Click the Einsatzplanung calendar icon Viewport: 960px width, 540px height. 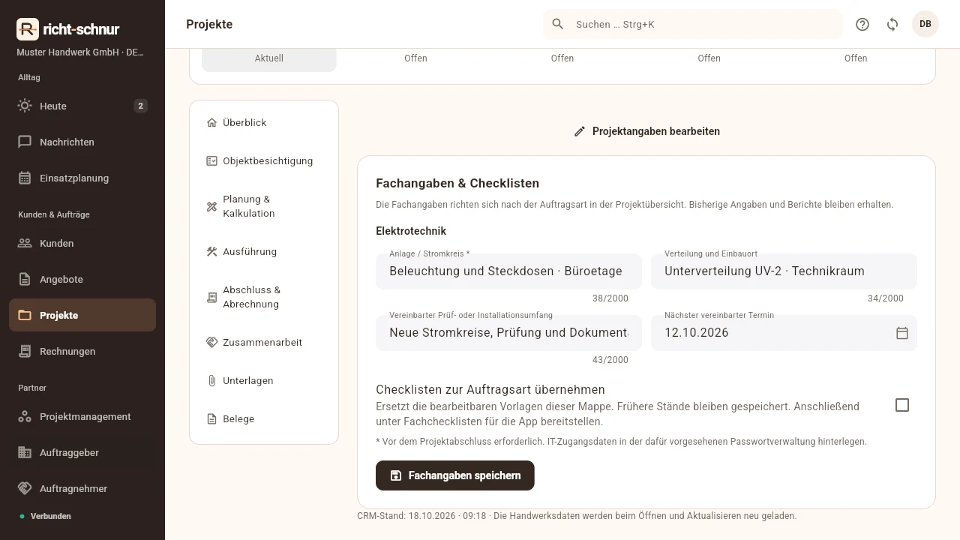pyautogui.click(x=25, y=178)
